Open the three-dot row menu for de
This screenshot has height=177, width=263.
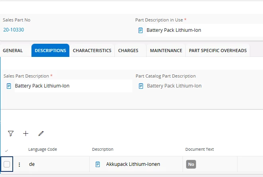(x=19, y=164)
